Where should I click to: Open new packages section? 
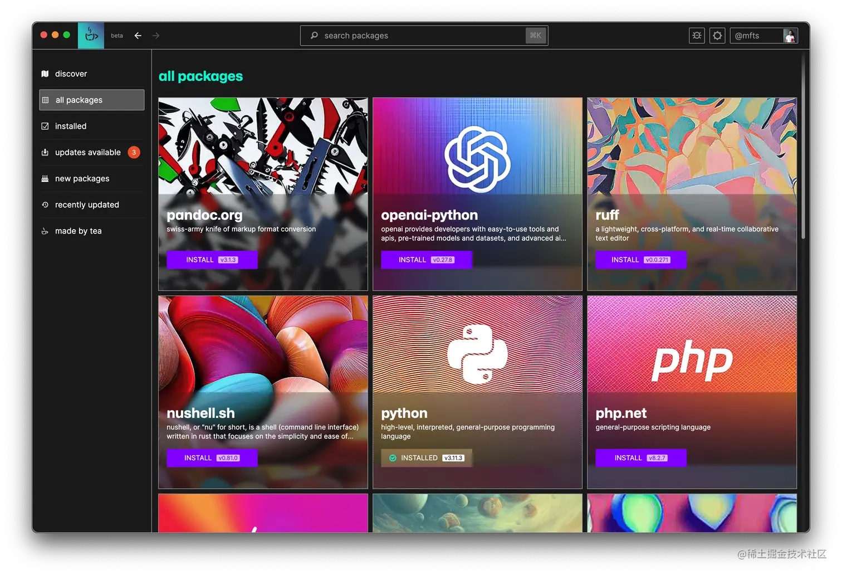tap(92, 178)
